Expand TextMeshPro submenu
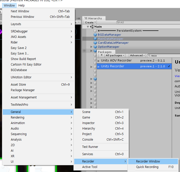 pyautogui.click(x=38, y=105)
